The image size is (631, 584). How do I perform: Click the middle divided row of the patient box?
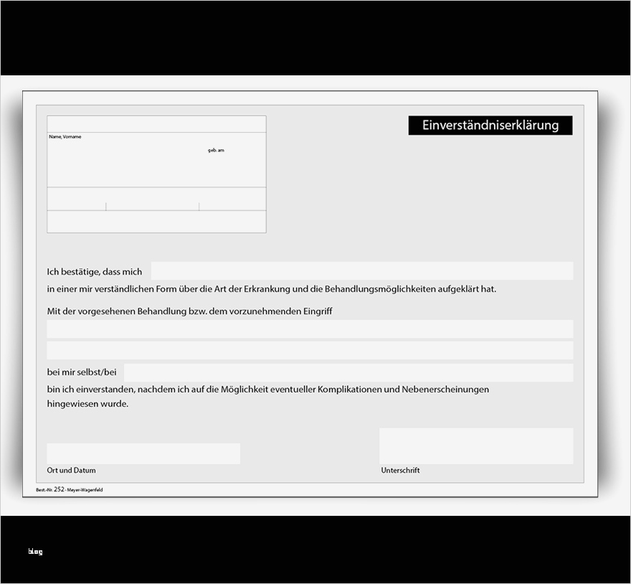tap(156, 199)
